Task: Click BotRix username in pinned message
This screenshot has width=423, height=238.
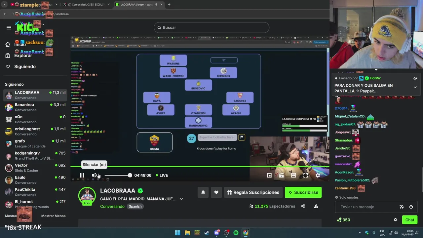Action: pos(375,78)
